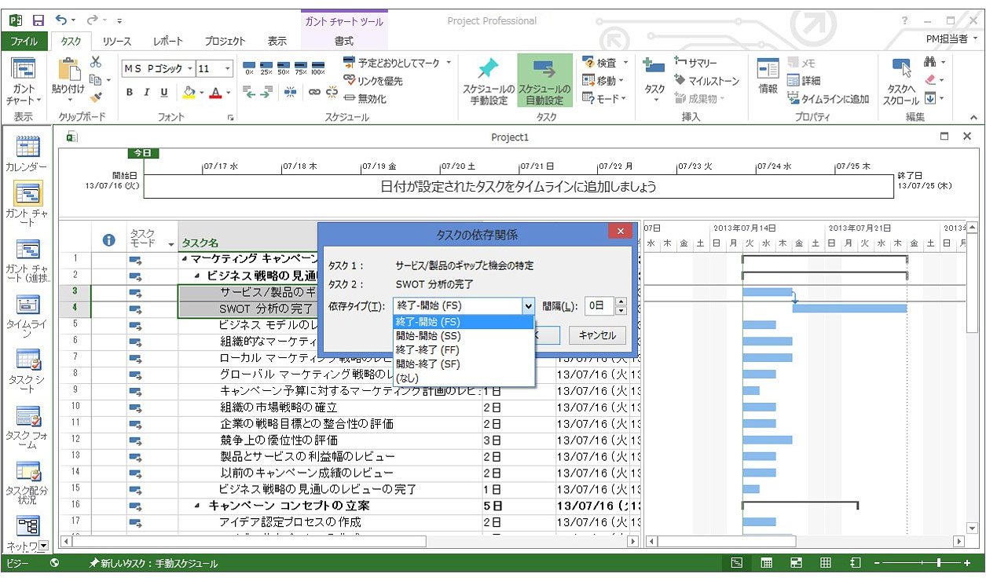Open the タスク フォーム view in sidebar
This screenshot has width=986, height=581.
pyautogui.click(x=27, y=427)
